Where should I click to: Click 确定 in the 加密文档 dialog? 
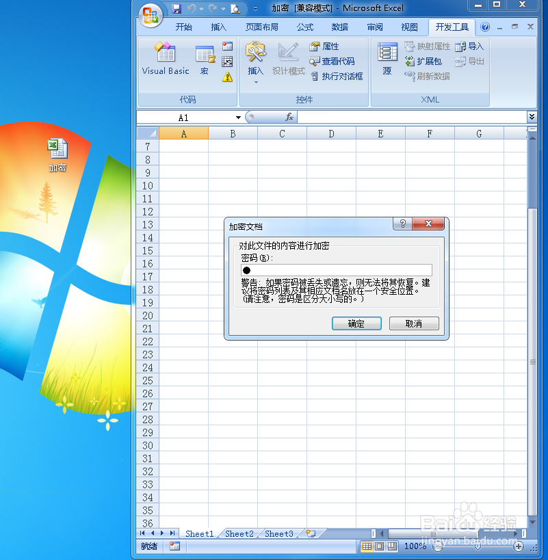click(356, 323)
